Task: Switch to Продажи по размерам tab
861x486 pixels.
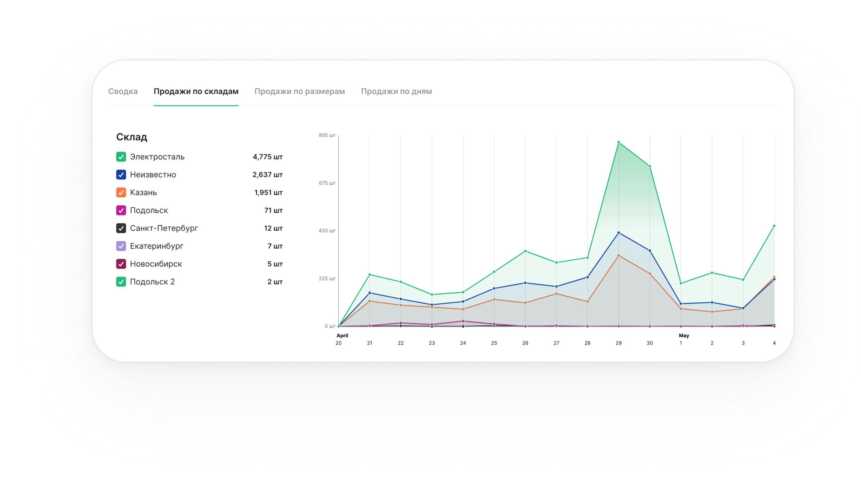Action: click(x=300, y=91)
